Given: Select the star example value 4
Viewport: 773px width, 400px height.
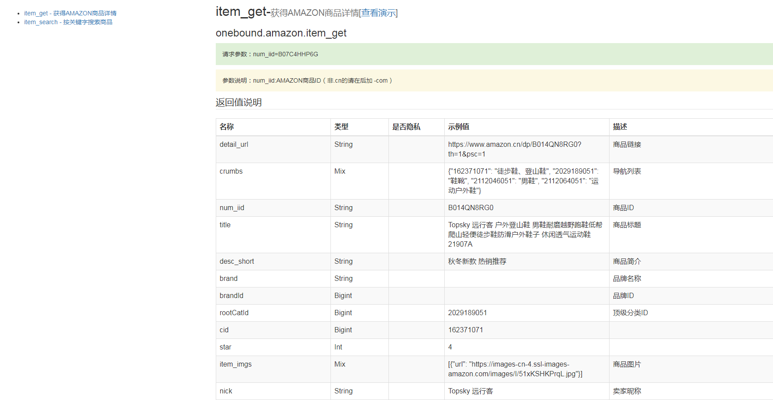Looking at the screenshot, I should [x=450, y=347].
